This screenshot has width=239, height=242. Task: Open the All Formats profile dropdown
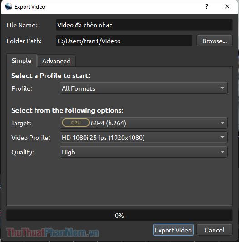(144, 88)
